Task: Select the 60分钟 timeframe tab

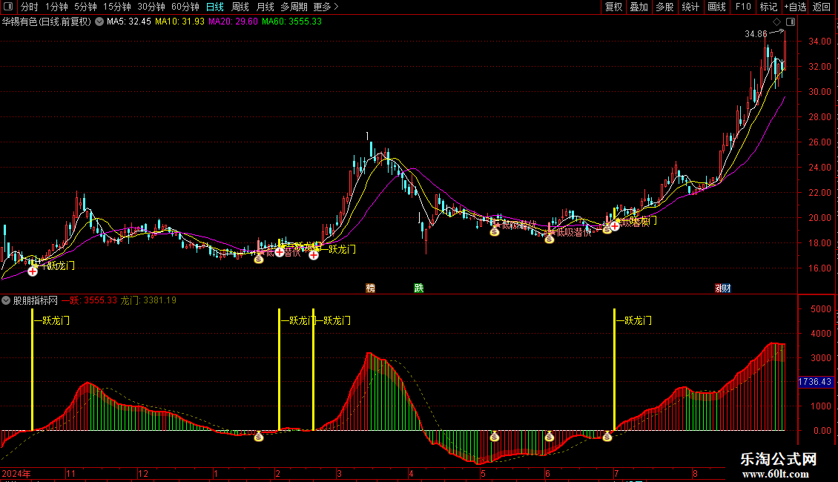Action: pos(185,7)
